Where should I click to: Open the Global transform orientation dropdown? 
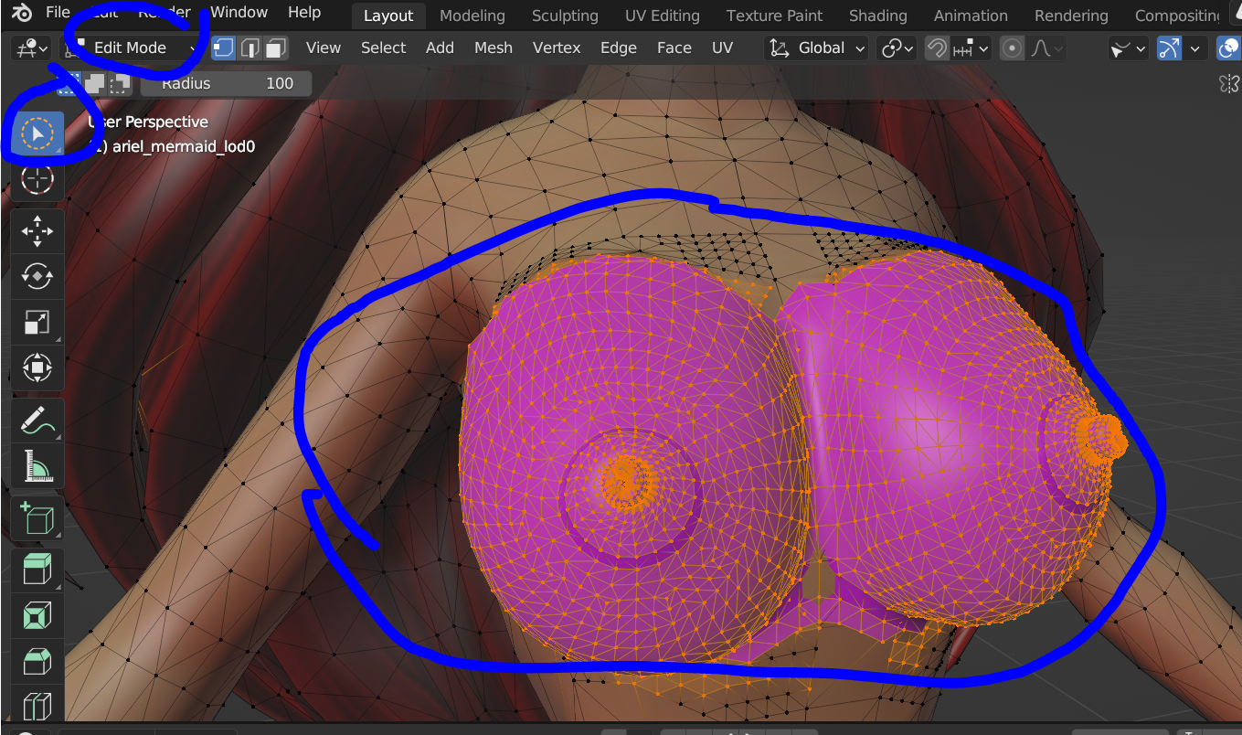tap(816, 48)
